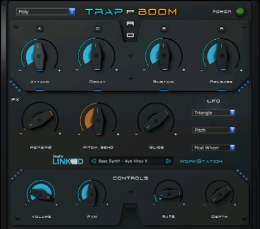Click the Sustain label
260x229 pixels.
coord(163,81)
